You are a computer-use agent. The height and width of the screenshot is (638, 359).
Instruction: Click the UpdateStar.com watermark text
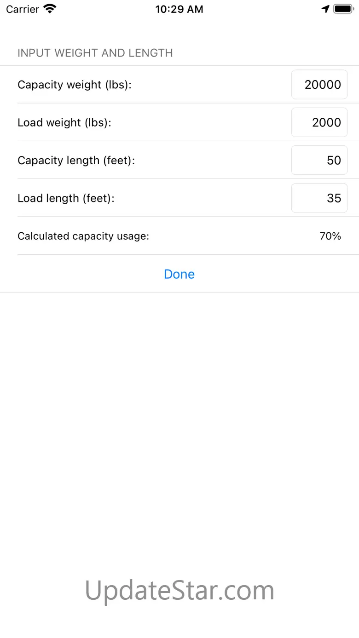[179, 590]
